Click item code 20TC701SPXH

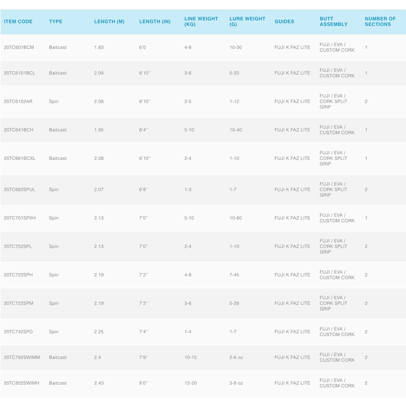[x=19, y=218]
